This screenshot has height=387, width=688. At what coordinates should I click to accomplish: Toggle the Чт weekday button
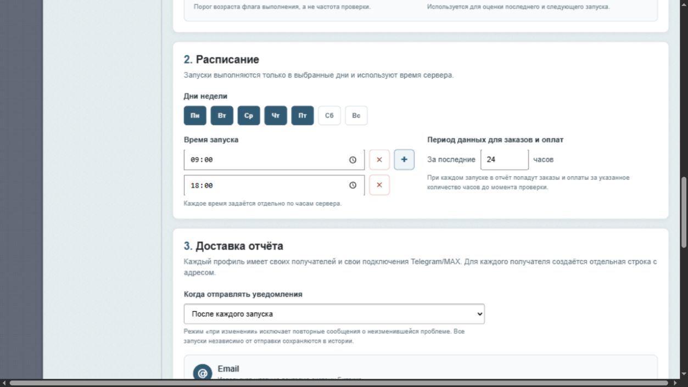click(276, 116)
